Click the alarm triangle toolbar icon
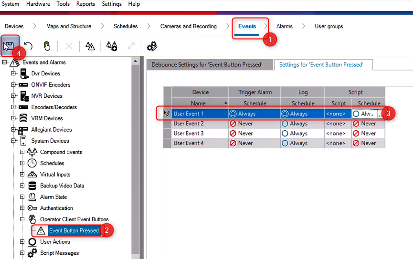The height and width of the screenshot is (259, 413). click(90, 46)
